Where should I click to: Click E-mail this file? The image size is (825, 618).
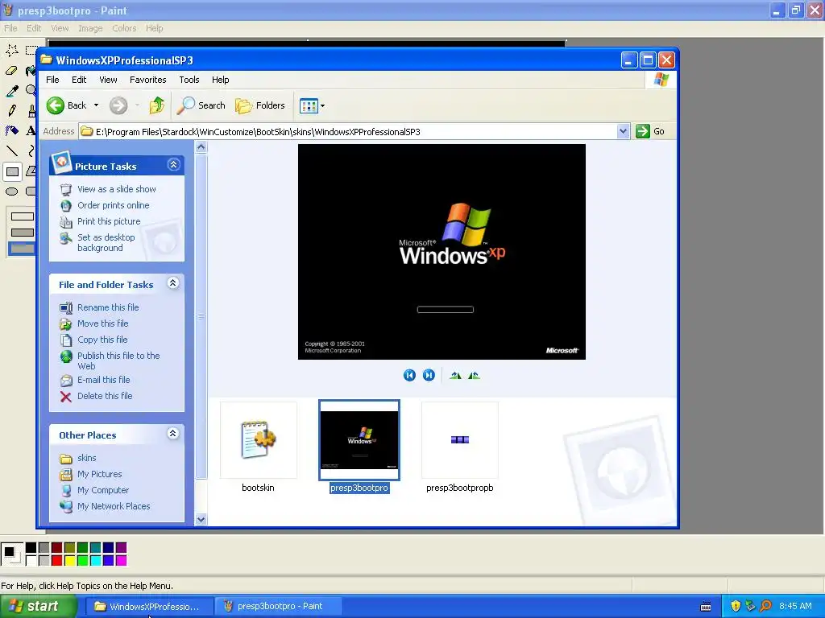point(104,380)
